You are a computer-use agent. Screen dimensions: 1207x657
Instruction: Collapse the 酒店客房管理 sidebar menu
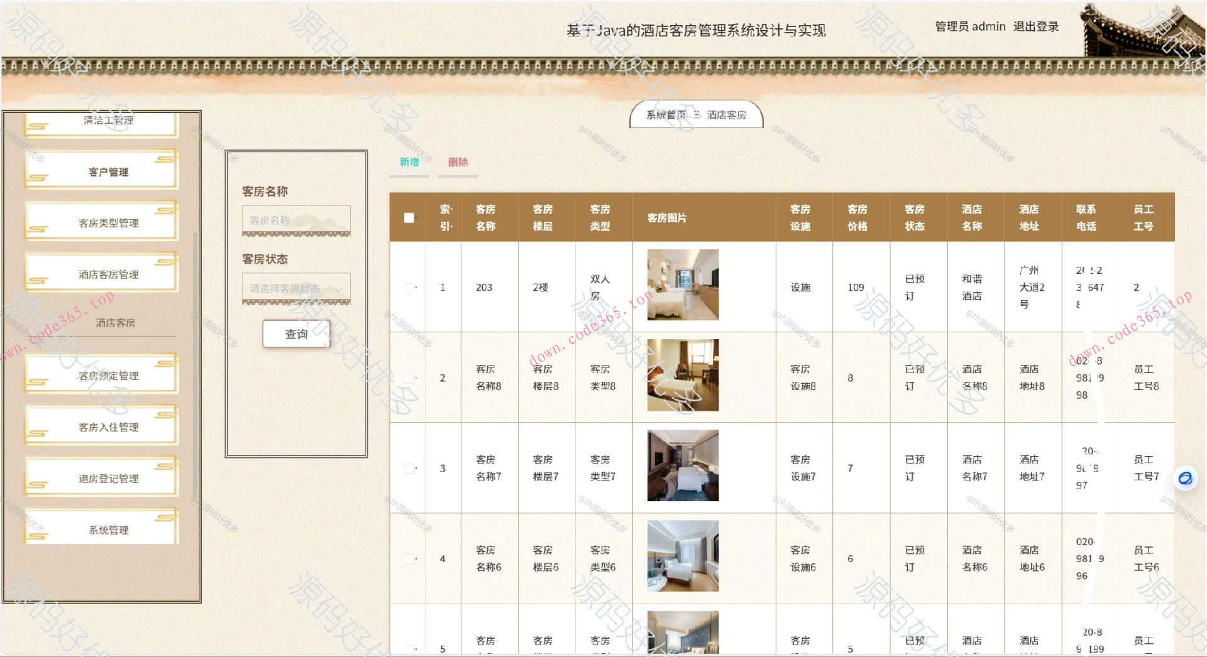[x=102, y=274]
